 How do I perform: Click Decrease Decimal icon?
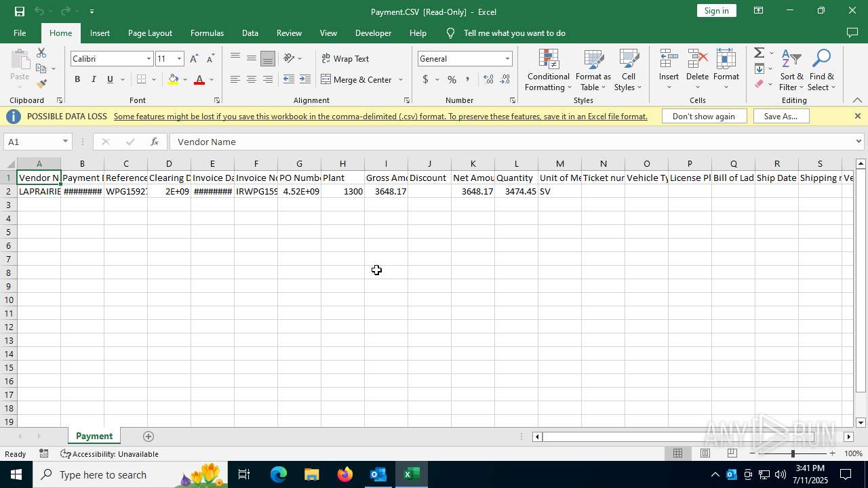505,79
